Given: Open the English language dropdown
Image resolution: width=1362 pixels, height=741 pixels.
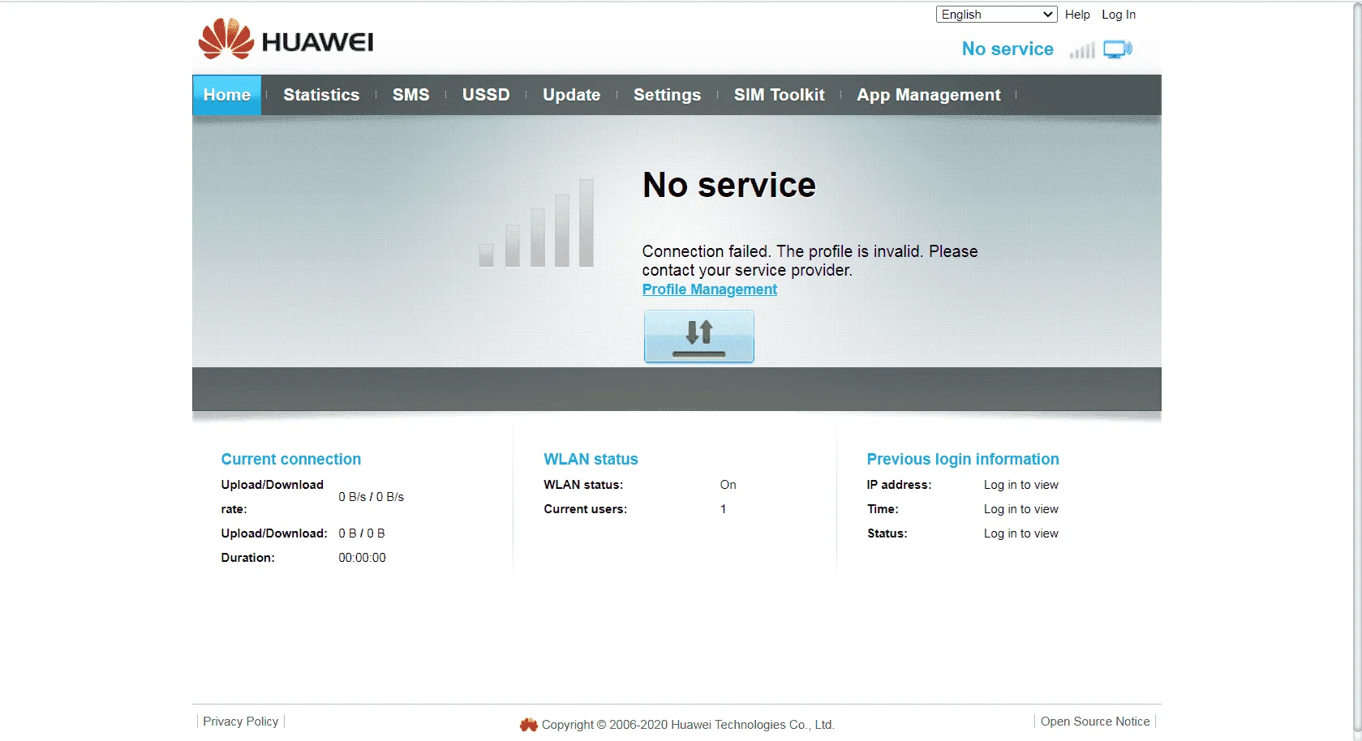Looking at the screenshot, I should click(996, 15).
